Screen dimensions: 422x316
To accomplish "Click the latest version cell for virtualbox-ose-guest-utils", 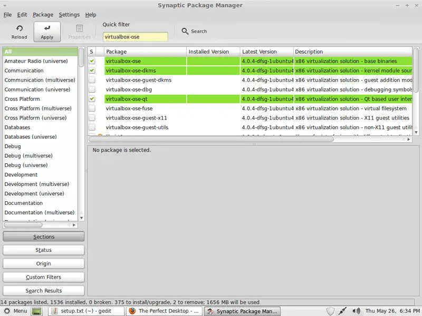I will 267,127.
